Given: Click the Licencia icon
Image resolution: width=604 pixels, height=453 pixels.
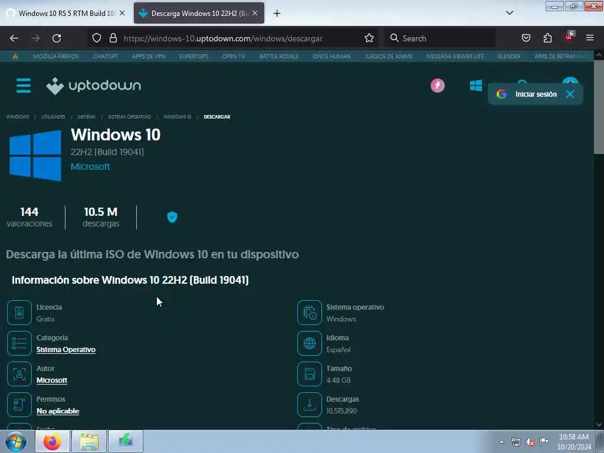Looking at the screenshot, I should pos(19,313).
